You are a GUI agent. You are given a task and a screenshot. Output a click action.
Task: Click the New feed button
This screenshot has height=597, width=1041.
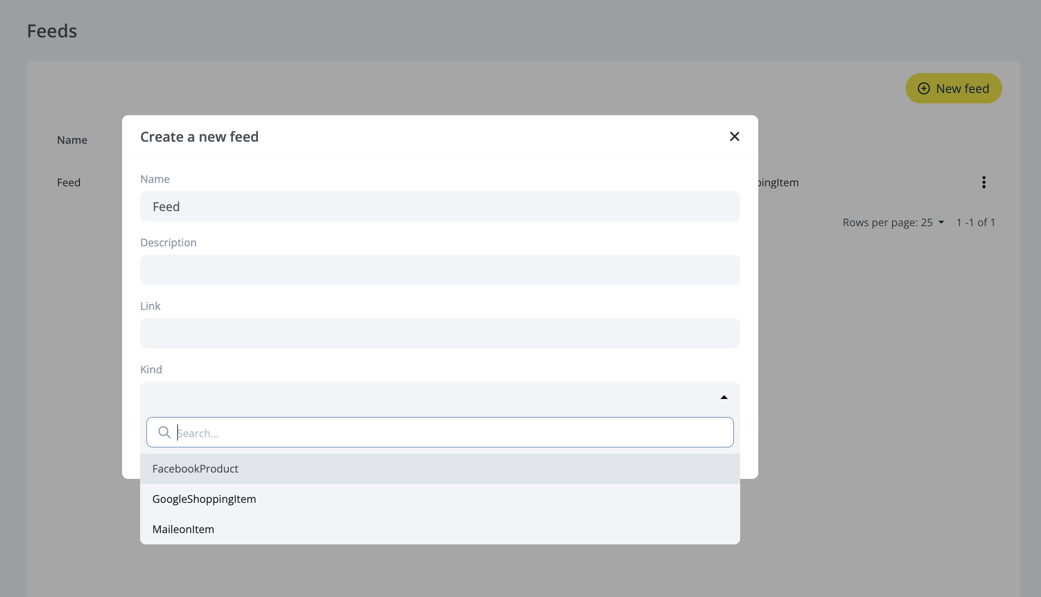click(x=953, y=88)
